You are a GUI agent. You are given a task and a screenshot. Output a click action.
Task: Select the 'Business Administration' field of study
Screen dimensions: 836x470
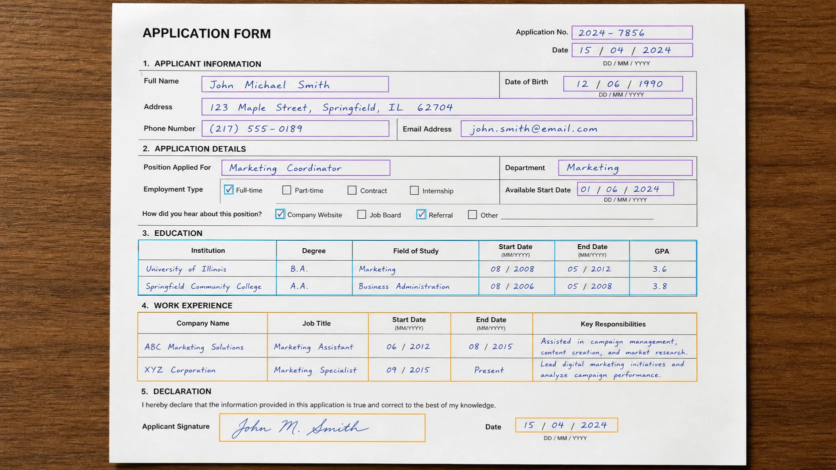click(x=415, y=286)
